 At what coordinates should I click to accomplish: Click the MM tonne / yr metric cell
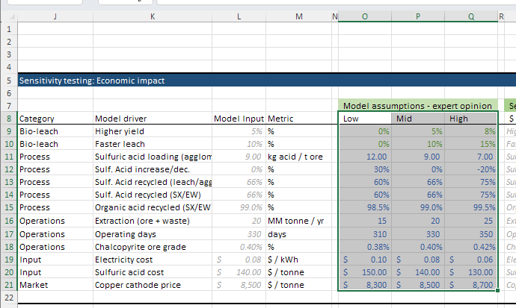(x=299, y=221)
